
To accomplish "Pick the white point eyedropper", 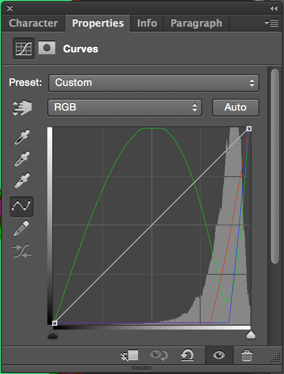I will pos(22,180).
